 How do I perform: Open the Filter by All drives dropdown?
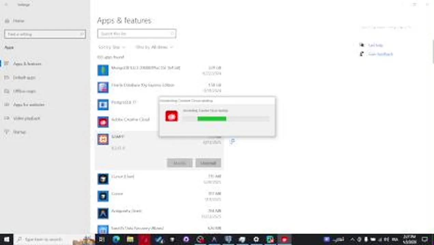click(154, 47)
